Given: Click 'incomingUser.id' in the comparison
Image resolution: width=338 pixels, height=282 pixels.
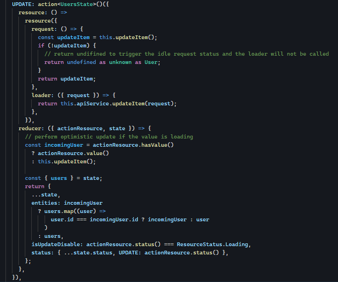Looking at the screenshot, I should tap(114, 219).
